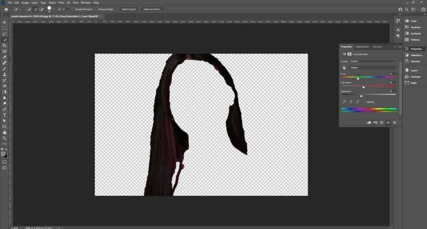Enable the Sample All Layers checkbox

pos(73,9)
